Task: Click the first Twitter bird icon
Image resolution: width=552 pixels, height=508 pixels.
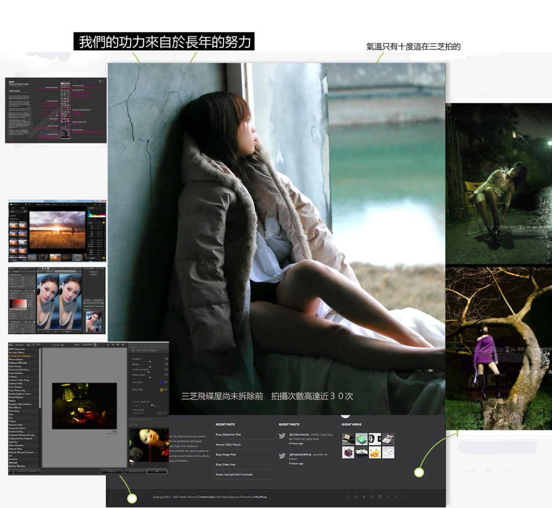Action: pyautogui.click(x=282, y=435)
